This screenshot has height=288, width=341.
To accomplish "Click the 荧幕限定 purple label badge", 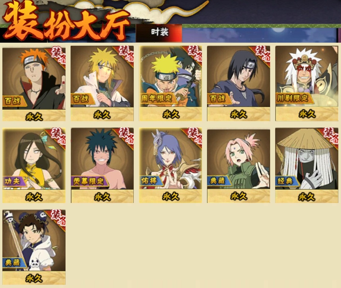I will (89, 181).
